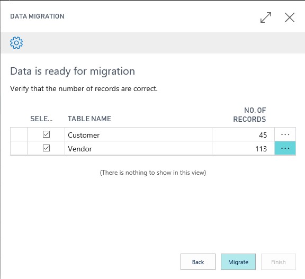Click the 'There is nothing to show' message
The width and height of the screenshot is (305, 279).
point(153,173)
